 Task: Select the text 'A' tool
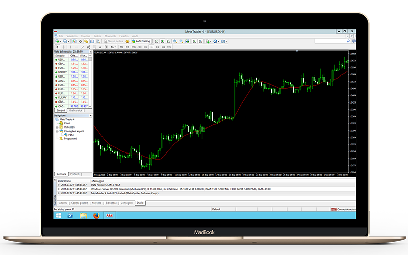[100, 47]
